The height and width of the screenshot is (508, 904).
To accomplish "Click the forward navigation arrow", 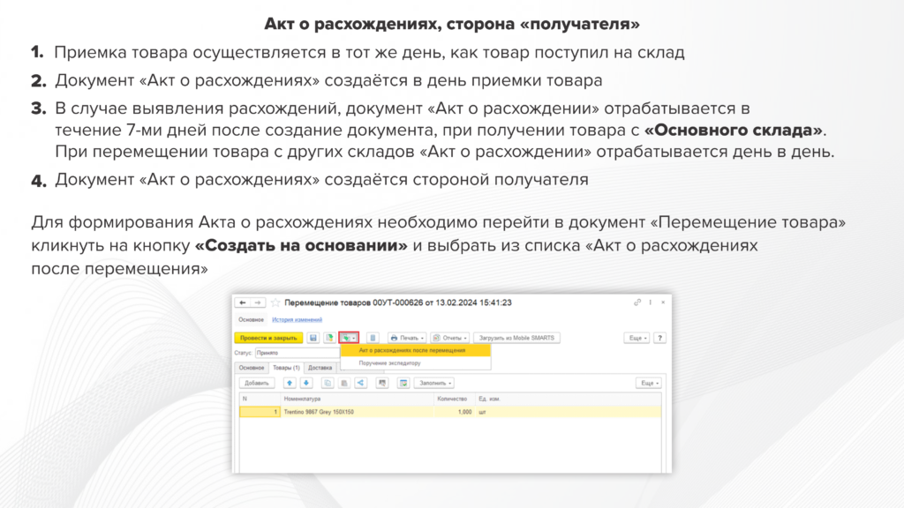I will click(x=258, y=303).
